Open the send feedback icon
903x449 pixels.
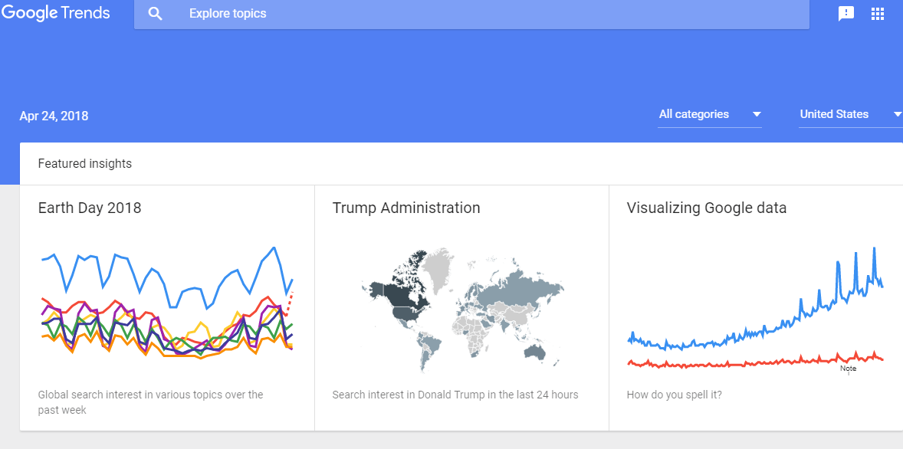point(846,14)
